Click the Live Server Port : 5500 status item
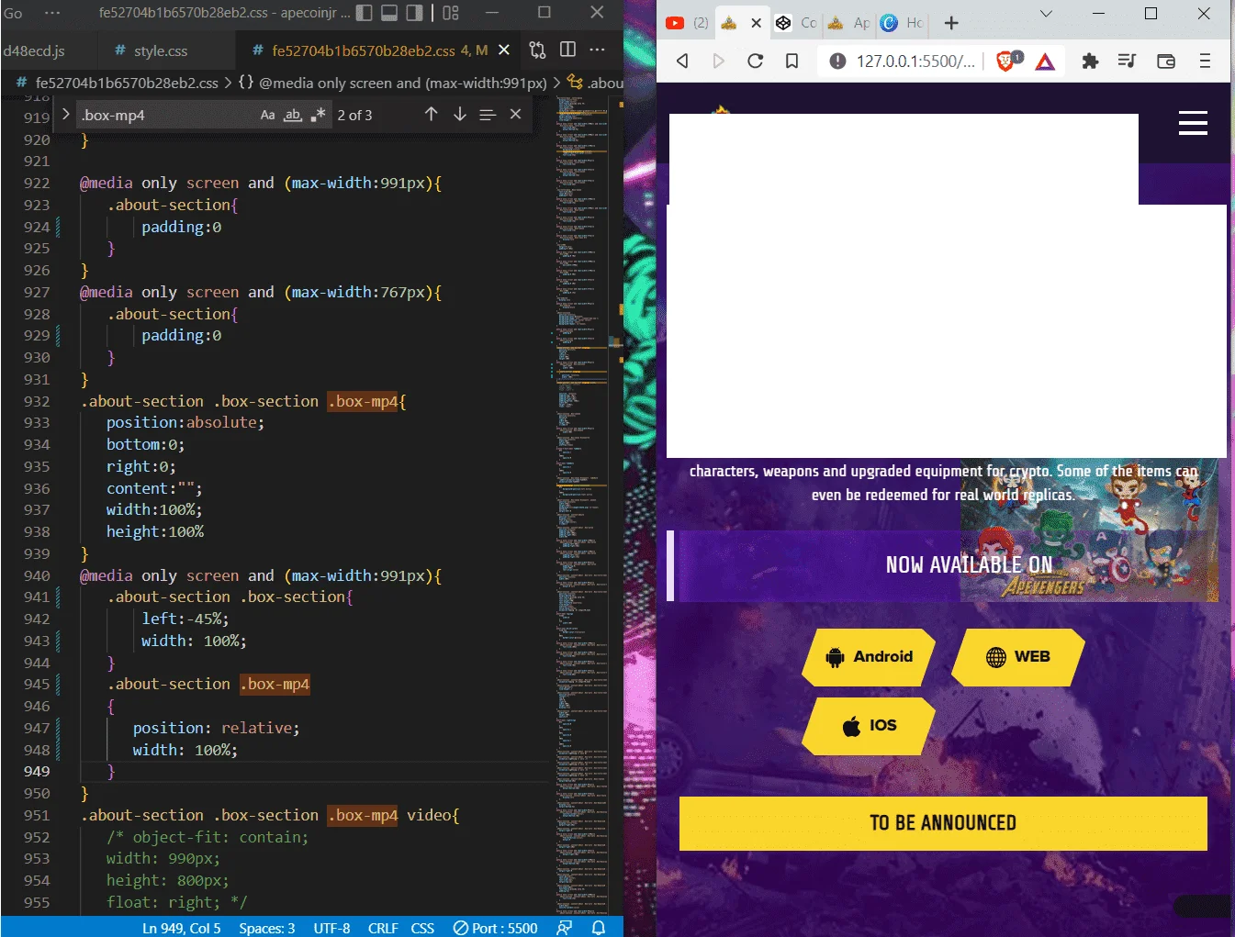The height and width of the screenshot is (937, 1235). pyautogui.click(x=496, y=928)
